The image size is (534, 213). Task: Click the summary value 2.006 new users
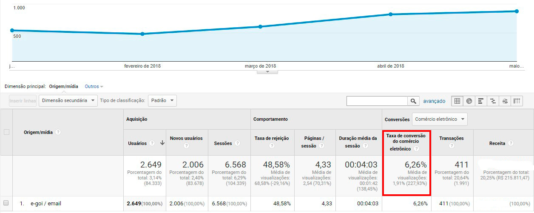pyautogui.click(x=193, y=165)
